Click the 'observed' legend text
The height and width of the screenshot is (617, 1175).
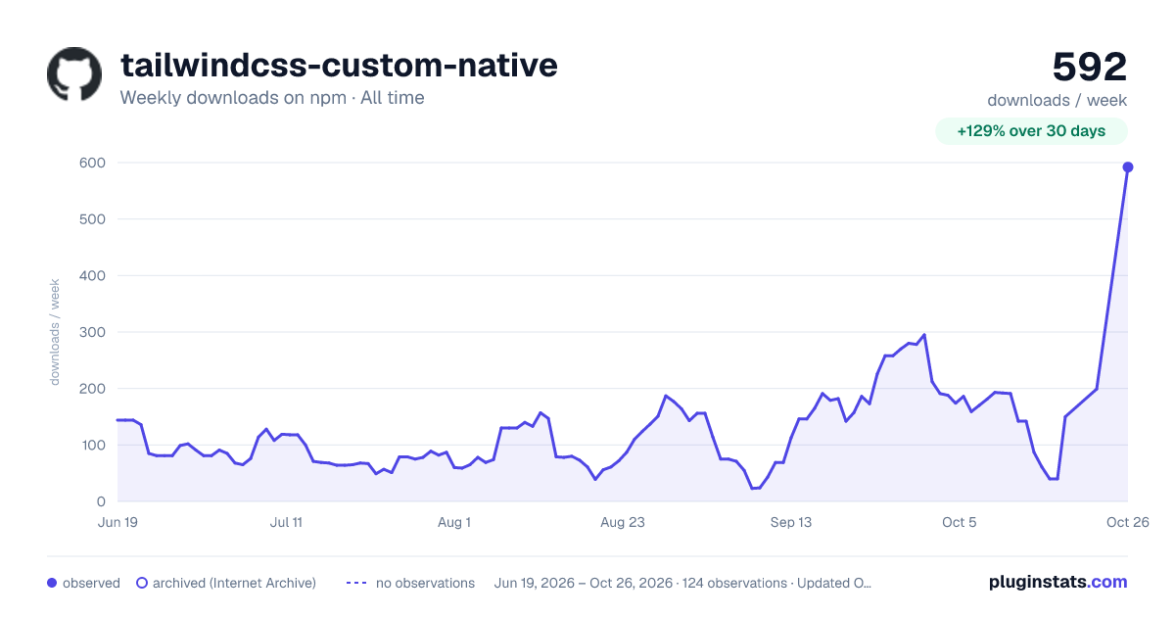click(x=91, y=583)
